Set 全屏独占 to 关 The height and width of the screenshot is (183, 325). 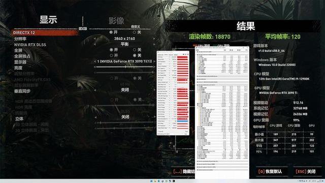point(135,55)
